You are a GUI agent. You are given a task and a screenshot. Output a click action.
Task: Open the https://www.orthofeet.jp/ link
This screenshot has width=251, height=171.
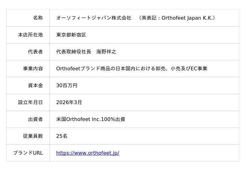88,153
